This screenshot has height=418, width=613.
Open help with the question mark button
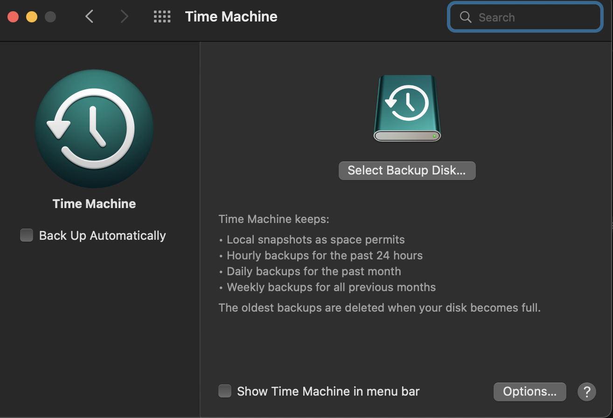click(x=587, y=391)
